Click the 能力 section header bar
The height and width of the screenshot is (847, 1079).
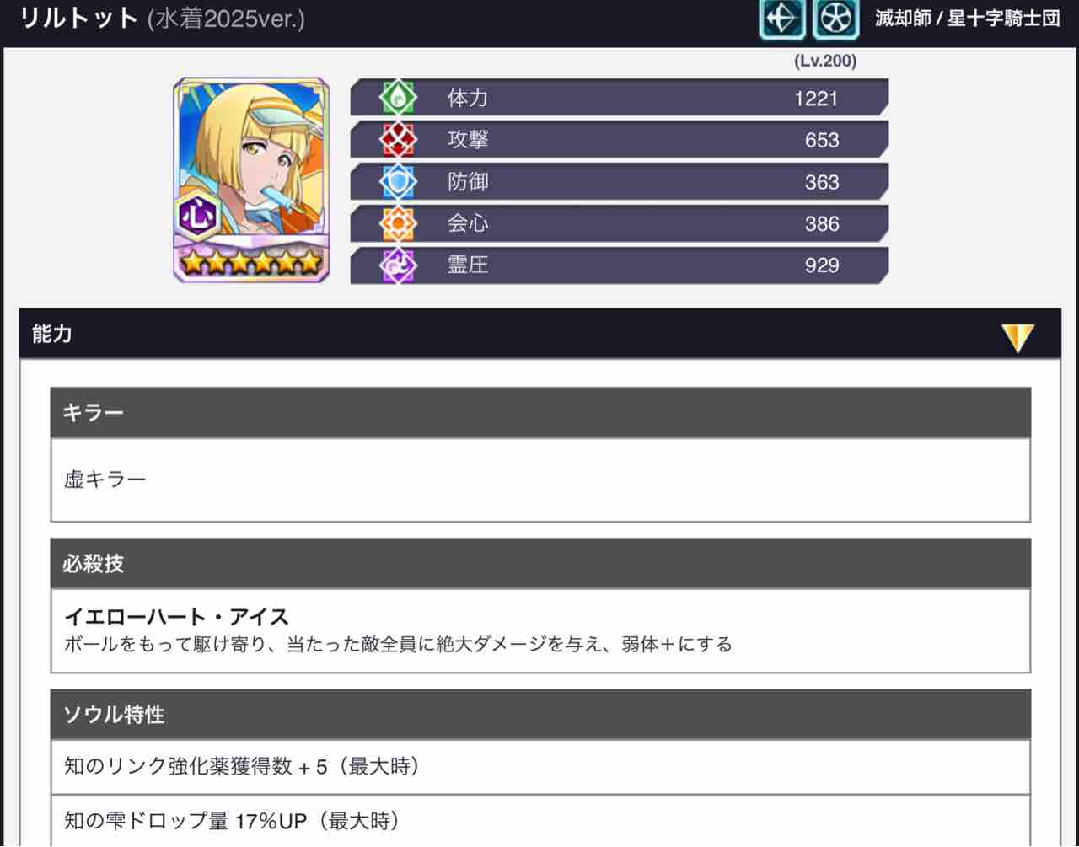539,334
